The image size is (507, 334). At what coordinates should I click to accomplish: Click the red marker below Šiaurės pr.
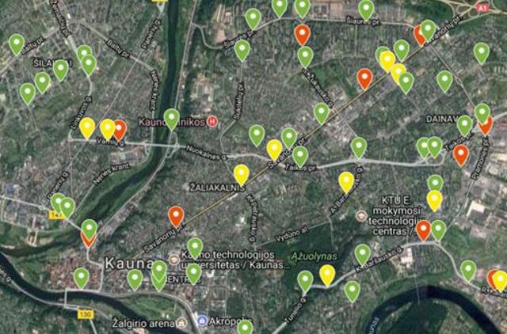pos(303,35)
